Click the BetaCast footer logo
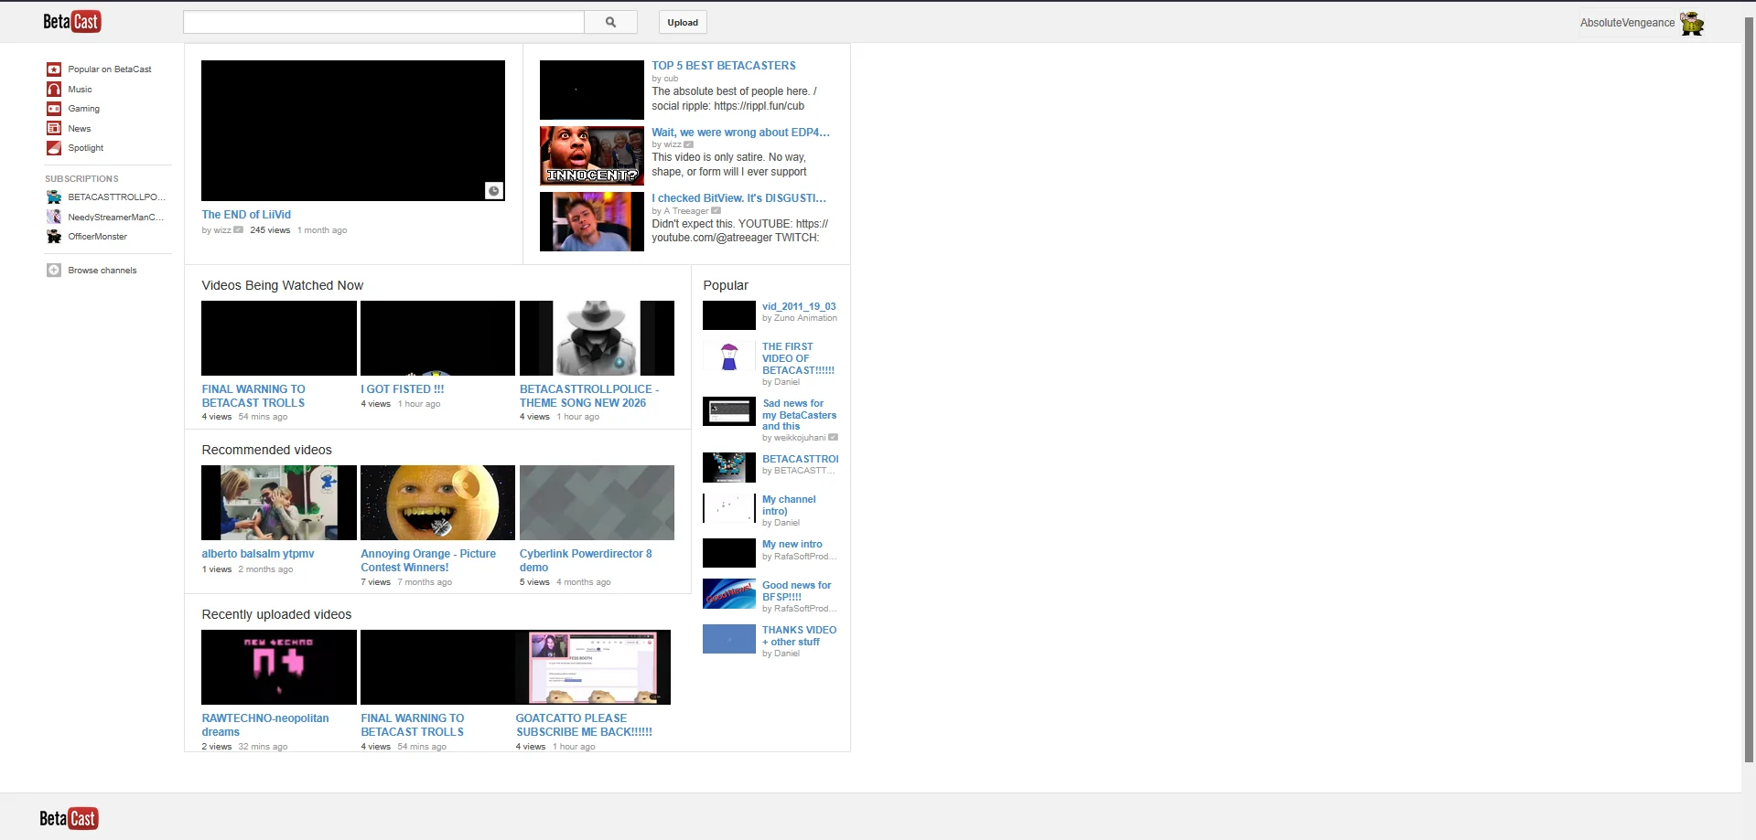The width and height of the screenshot is (1756, 840). (x=69, y=818)
